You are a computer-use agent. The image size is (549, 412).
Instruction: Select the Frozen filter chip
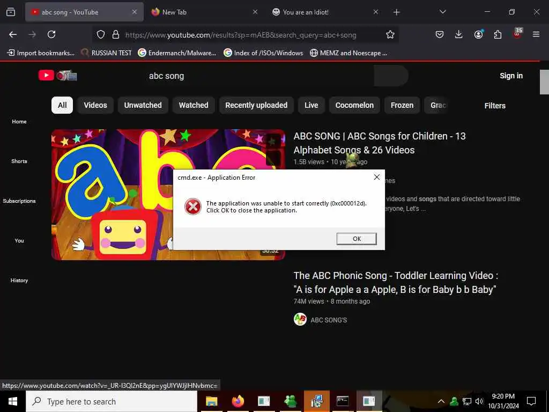pyautogui.click(x=402, y=105)
